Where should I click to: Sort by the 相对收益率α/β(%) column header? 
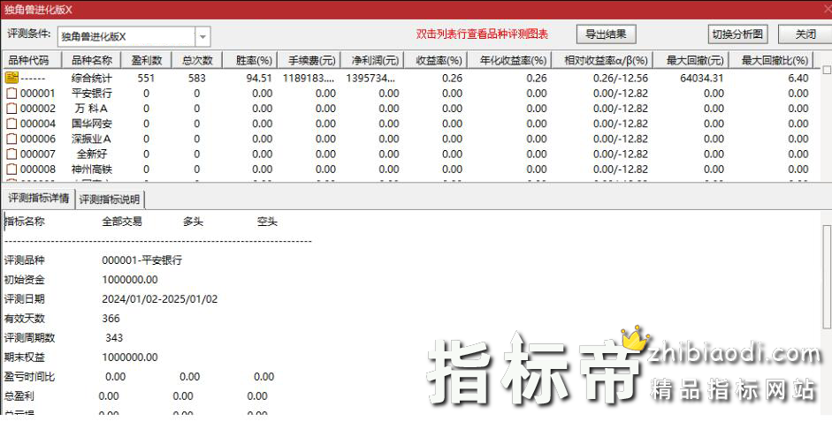click(x=602, y=60)
